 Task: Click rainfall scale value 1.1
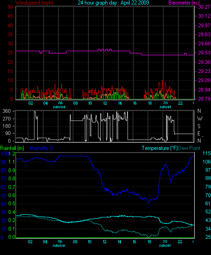tap(11, 162)
